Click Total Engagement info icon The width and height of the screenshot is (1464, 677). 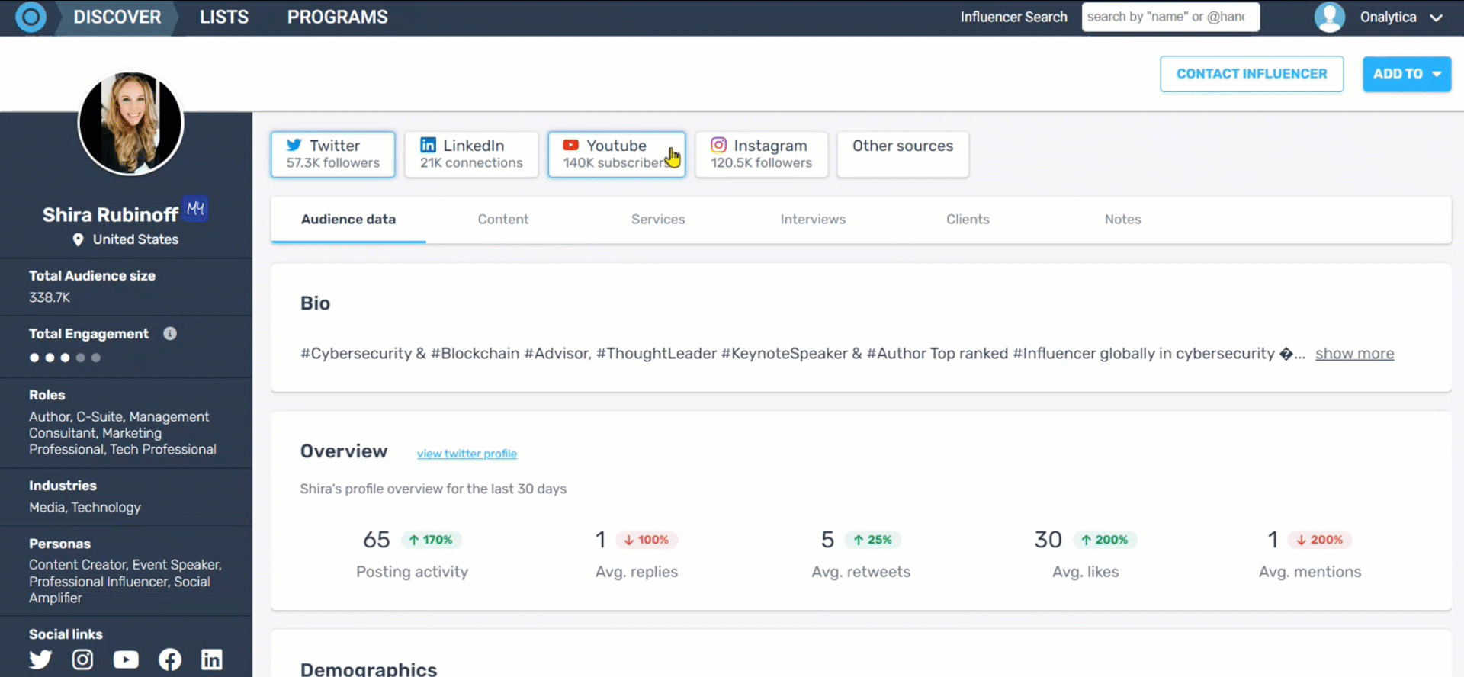170,334
